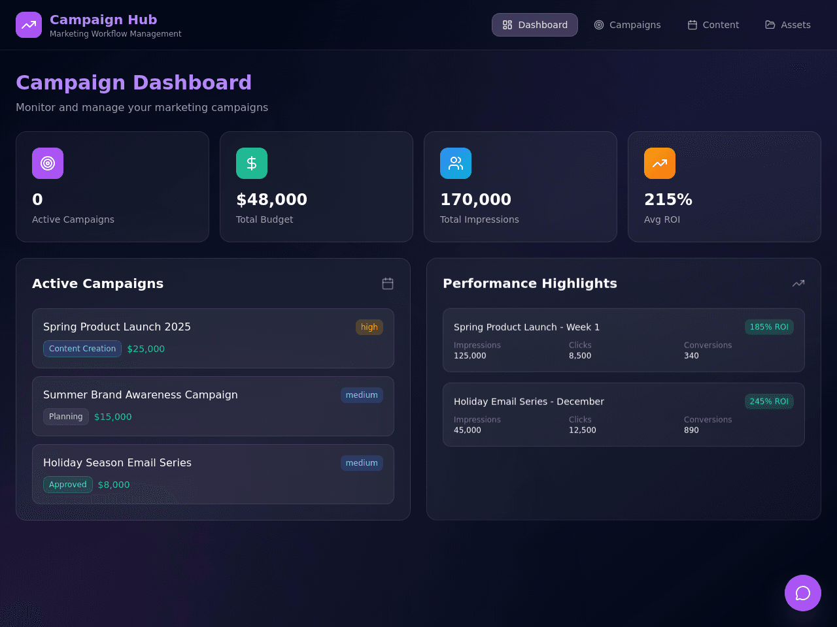Image resolution: width=837 pixels, height=627 pixels.
Task: Open Spring Product Launch 2025 campaign
Action: [x=213, y=338]
